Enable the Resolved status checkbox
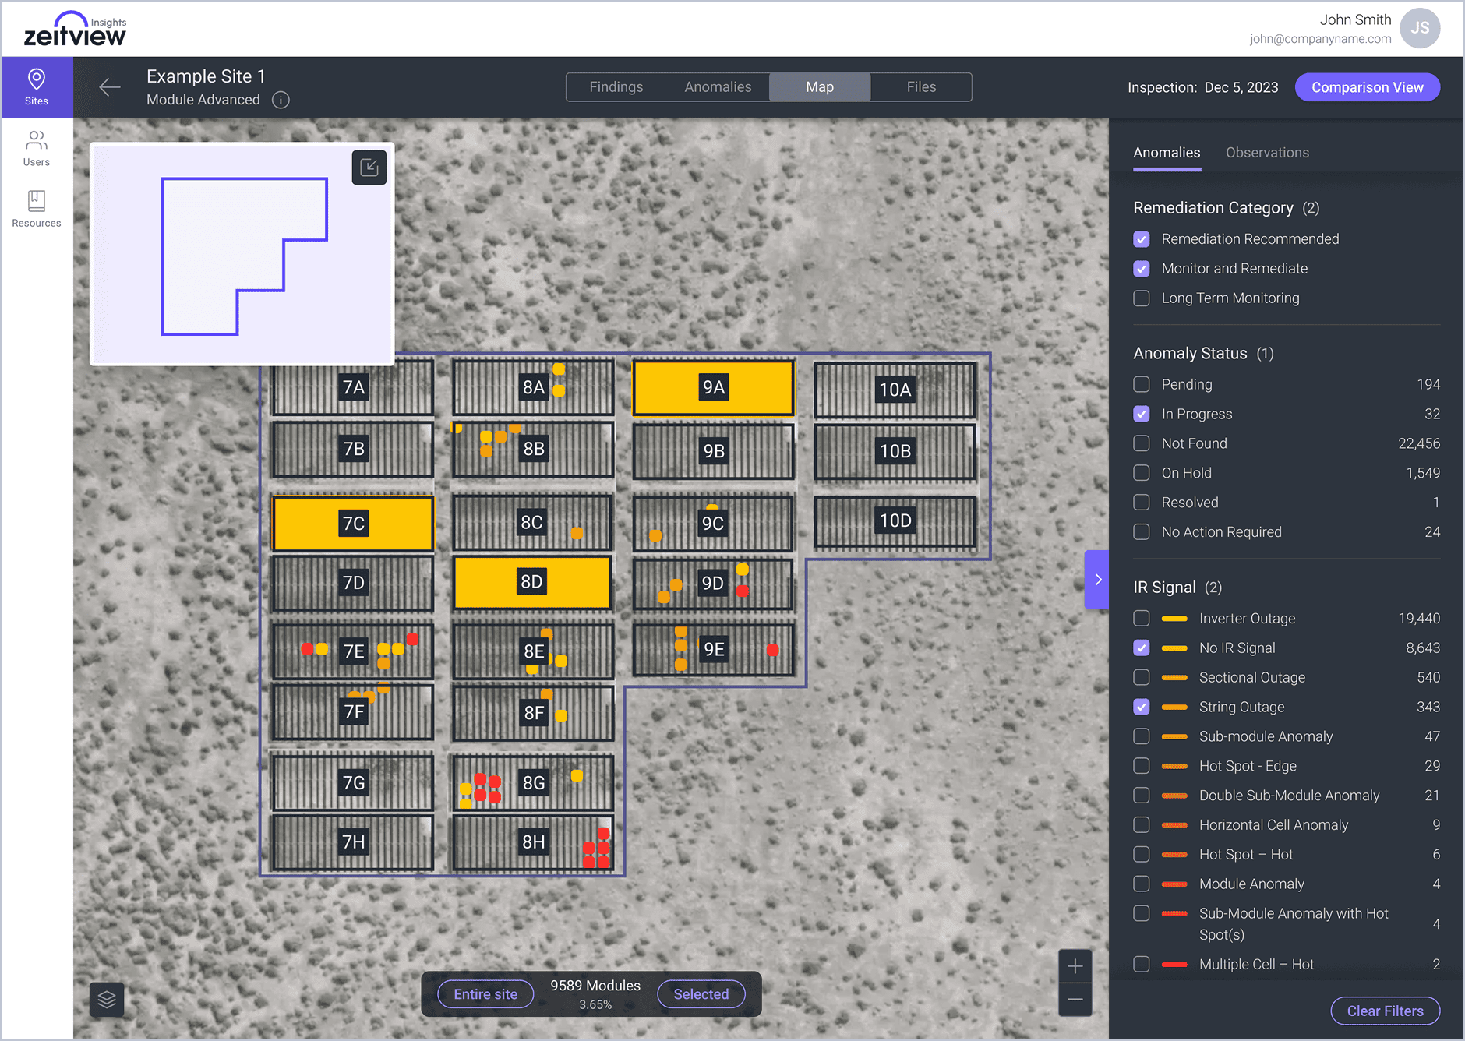 pyautogui.click(x=1142, y=503)
